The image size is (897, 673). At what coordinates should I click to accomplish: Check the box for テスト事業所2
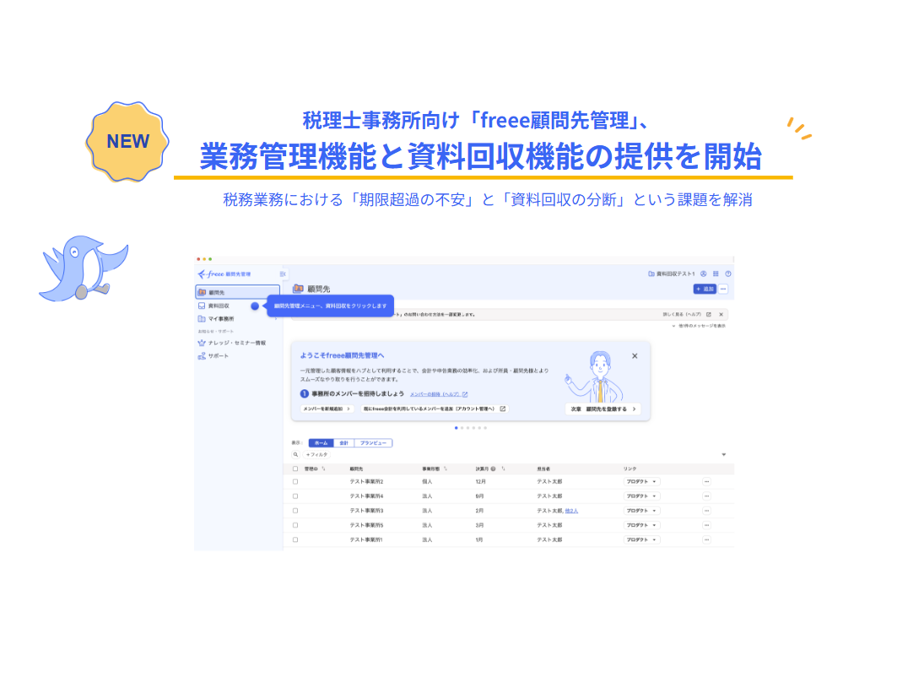pyautogui.click(x=295, y=482)
